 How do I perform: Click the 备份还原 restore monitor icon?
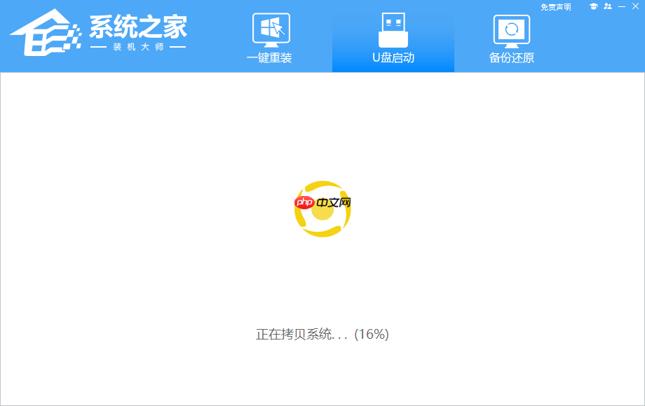pyautogui.click(x=511, y=28)
